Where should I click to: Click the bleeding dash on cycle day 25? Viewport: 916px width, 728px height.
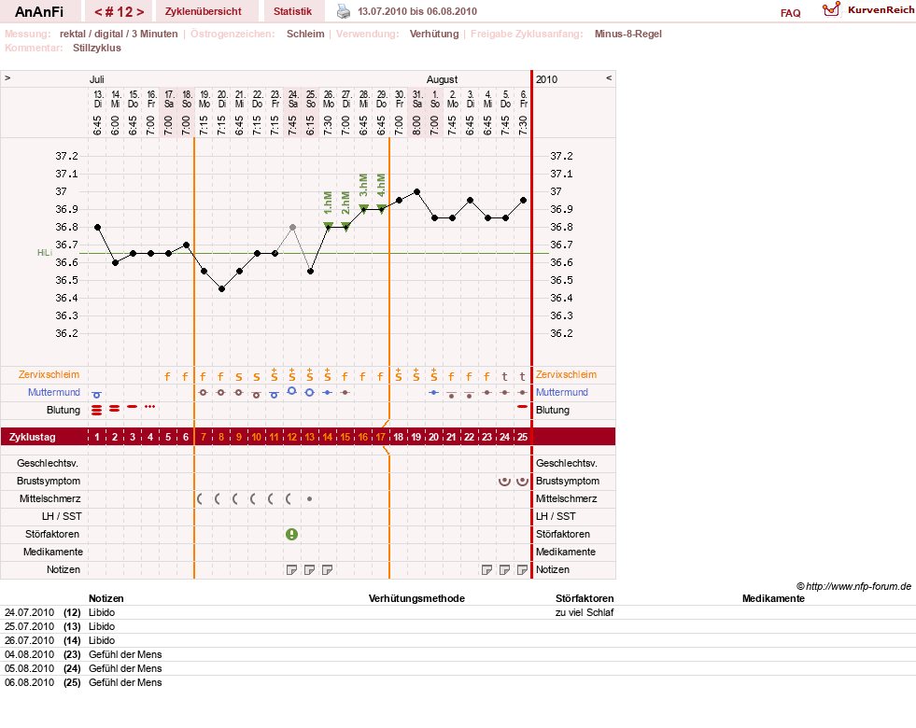(x=522, y=406)
